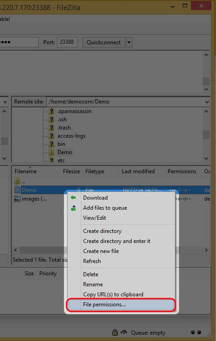Click the Add files to queue icon
The image size is (216, 341).
[x=73, y=208]
